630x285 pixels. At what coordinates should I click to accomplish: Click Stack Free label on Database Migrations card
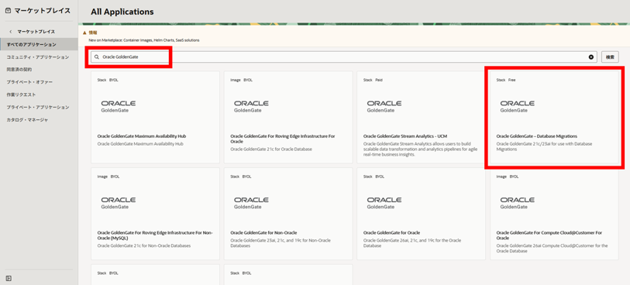[x=506, y=80]
